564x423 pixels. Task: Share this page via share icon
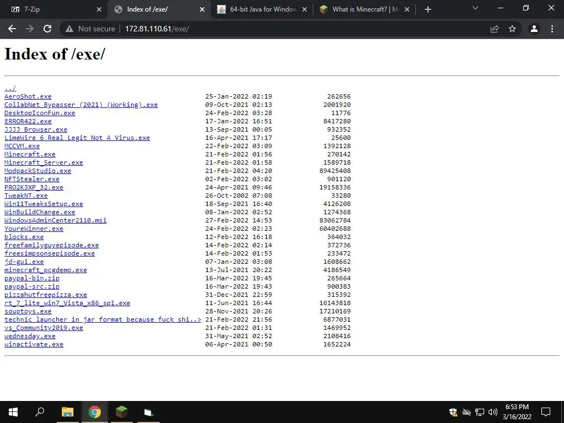click(x=495, y=29)
